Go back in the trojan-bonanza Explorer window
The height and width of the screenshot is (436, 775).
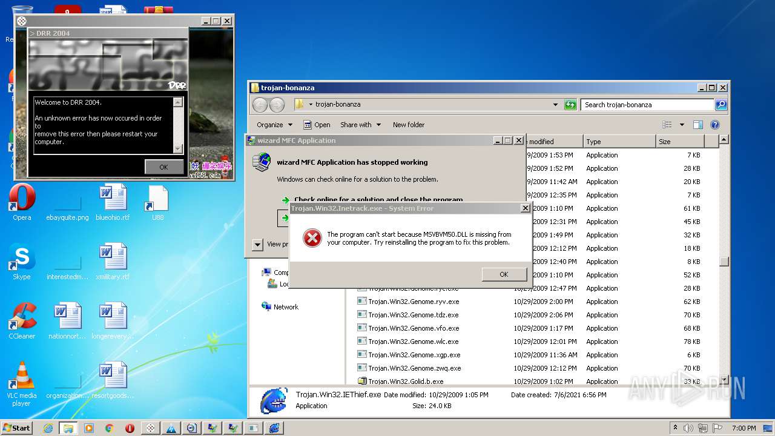click(x=260, y=105)
